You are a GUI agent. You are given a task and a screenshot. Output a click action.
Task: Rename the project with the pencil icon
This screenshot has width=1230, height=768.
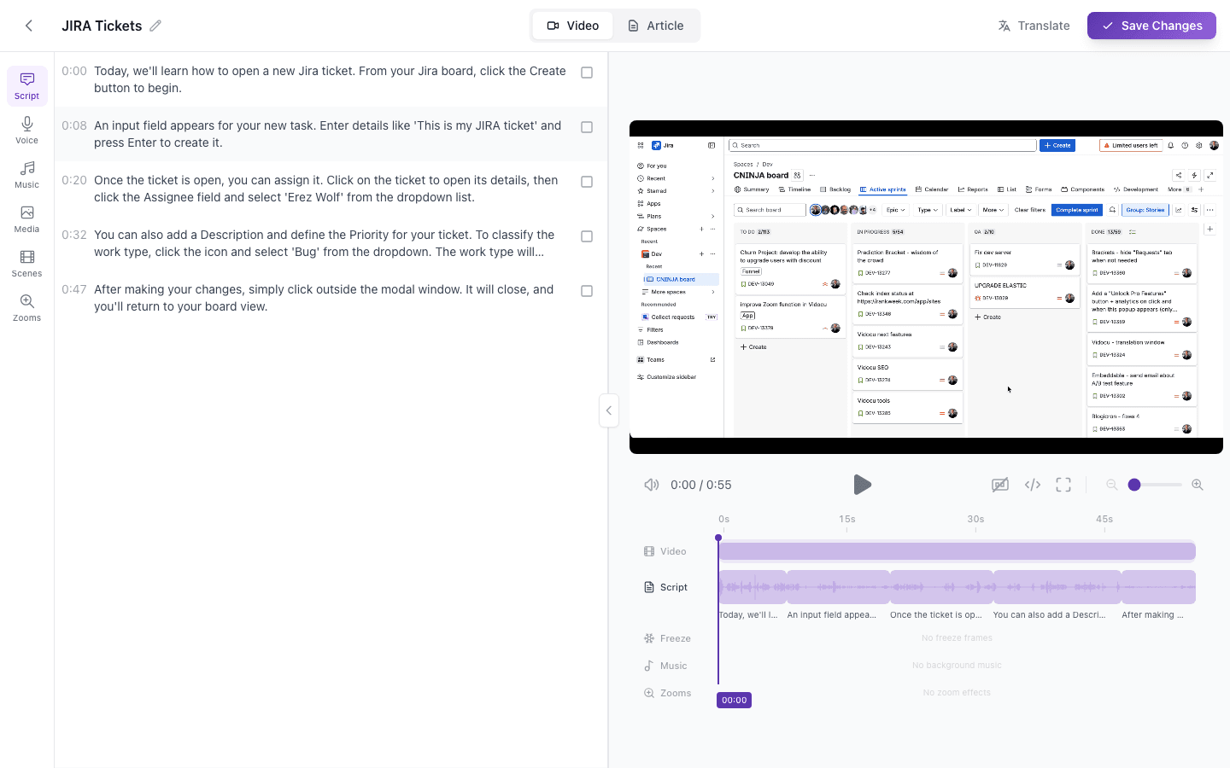pyautogui.click(x=155, y=26)
